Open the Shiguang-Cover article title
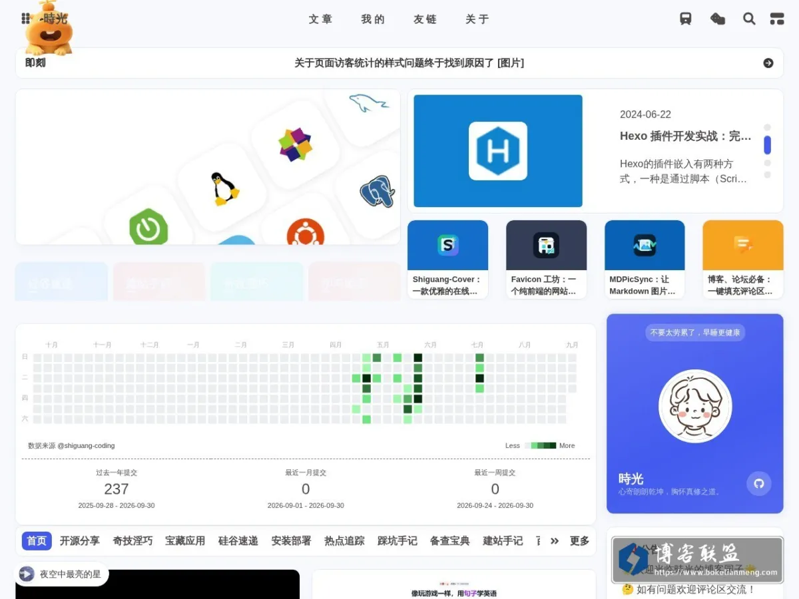This screenshot has height=599, width=799. 447,285
